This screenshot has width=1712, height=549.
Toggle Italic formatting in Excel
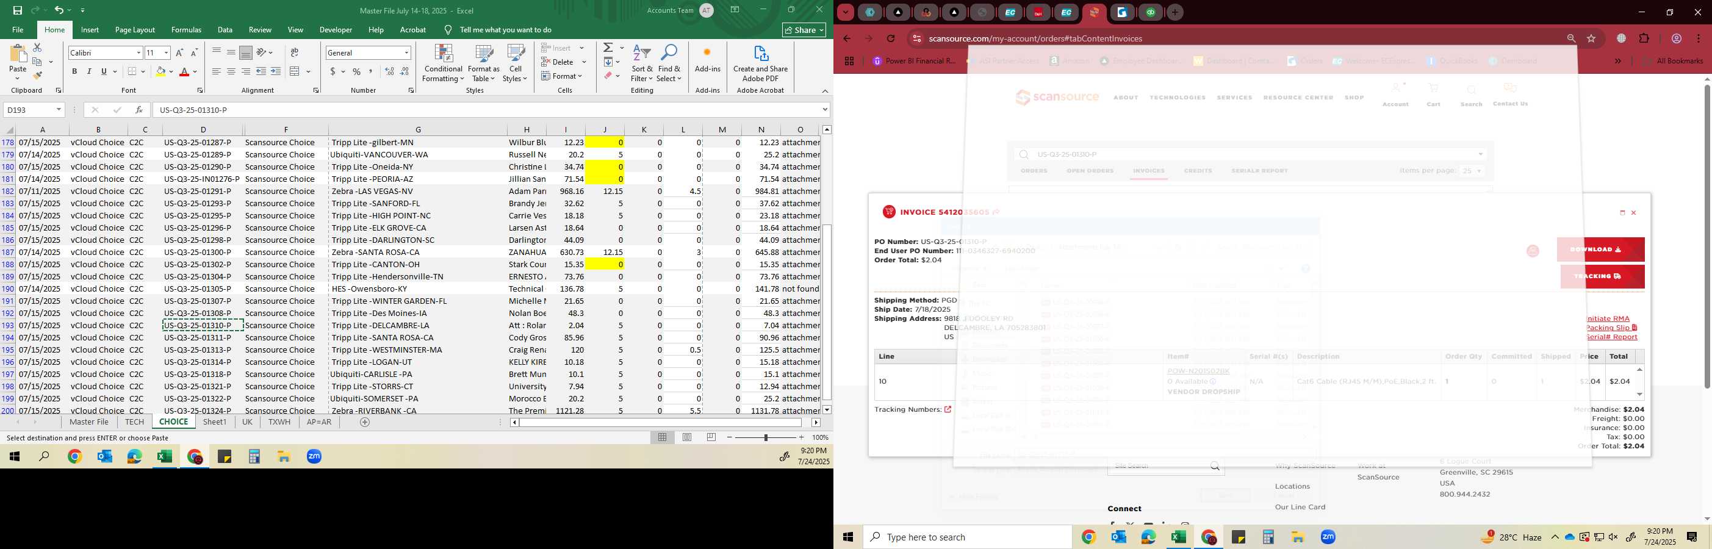pyautogui.click(x=89, y=71)
